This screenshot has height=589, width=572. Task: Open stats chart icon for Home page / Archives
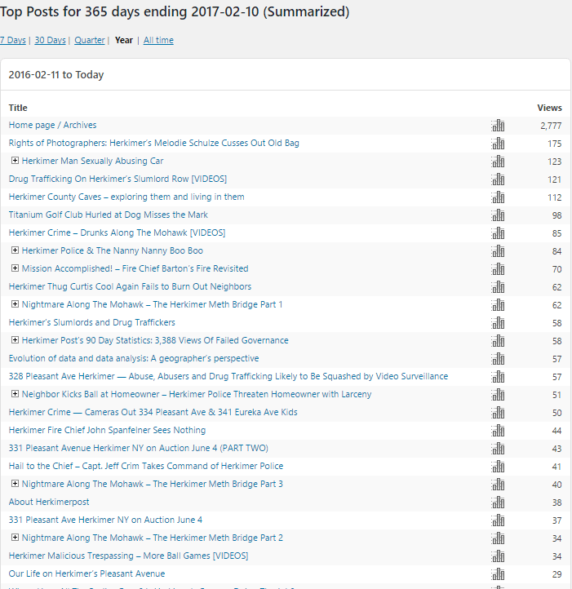point(498,126)
